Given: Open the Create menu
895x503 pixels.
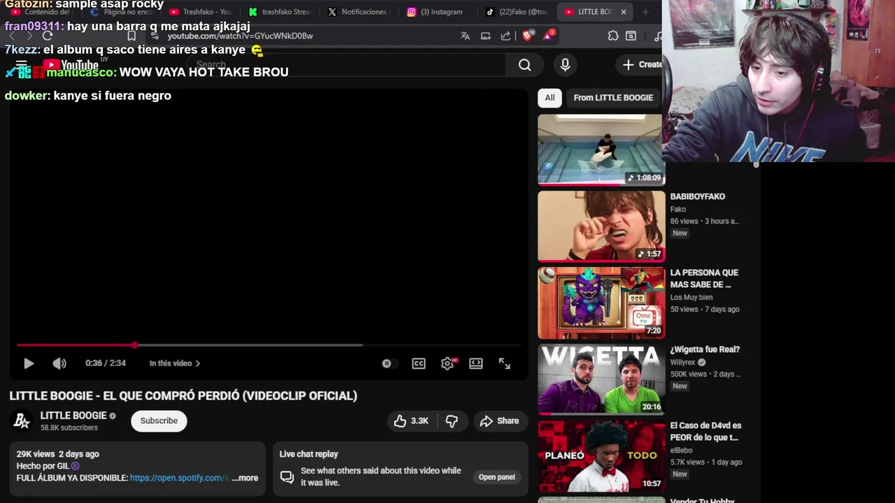Looking at the screenshot, I should pyautogui.click(x=641, y=65).
